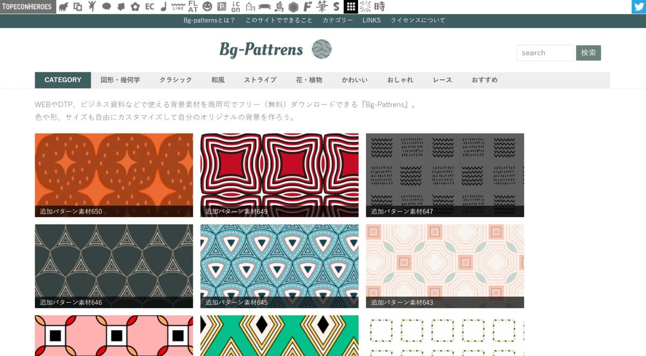This screenshot has width=646, height=356.
Task: Open the 'カテゴリー' nav link
Action: pos(338,20)
